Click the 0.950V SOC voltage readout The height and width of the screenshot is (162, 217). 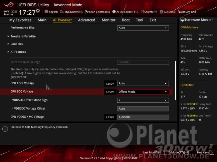pyautogui.click(x=110, y=92)
